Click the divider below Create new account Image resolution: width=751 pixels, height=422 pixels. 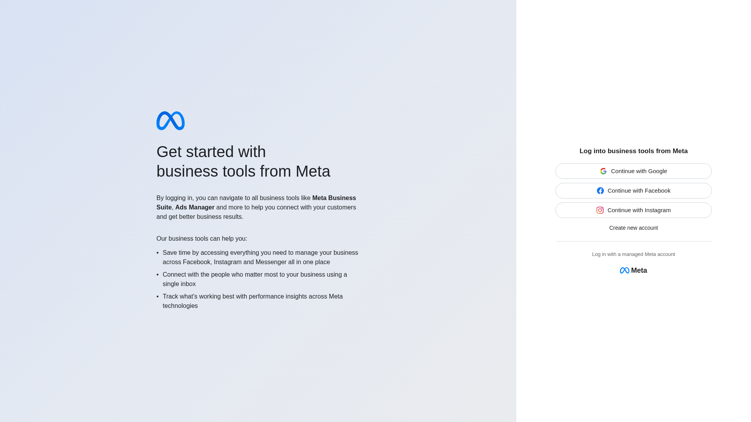pyautogui.click(x=634, y=241)
